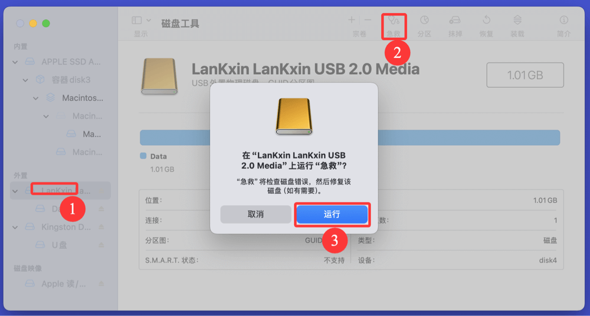Image resolution: width=590 pixels, height=316 pixels.
Task: Click the Restore (恢复) toolbar icon
Action: click(486, 20)
